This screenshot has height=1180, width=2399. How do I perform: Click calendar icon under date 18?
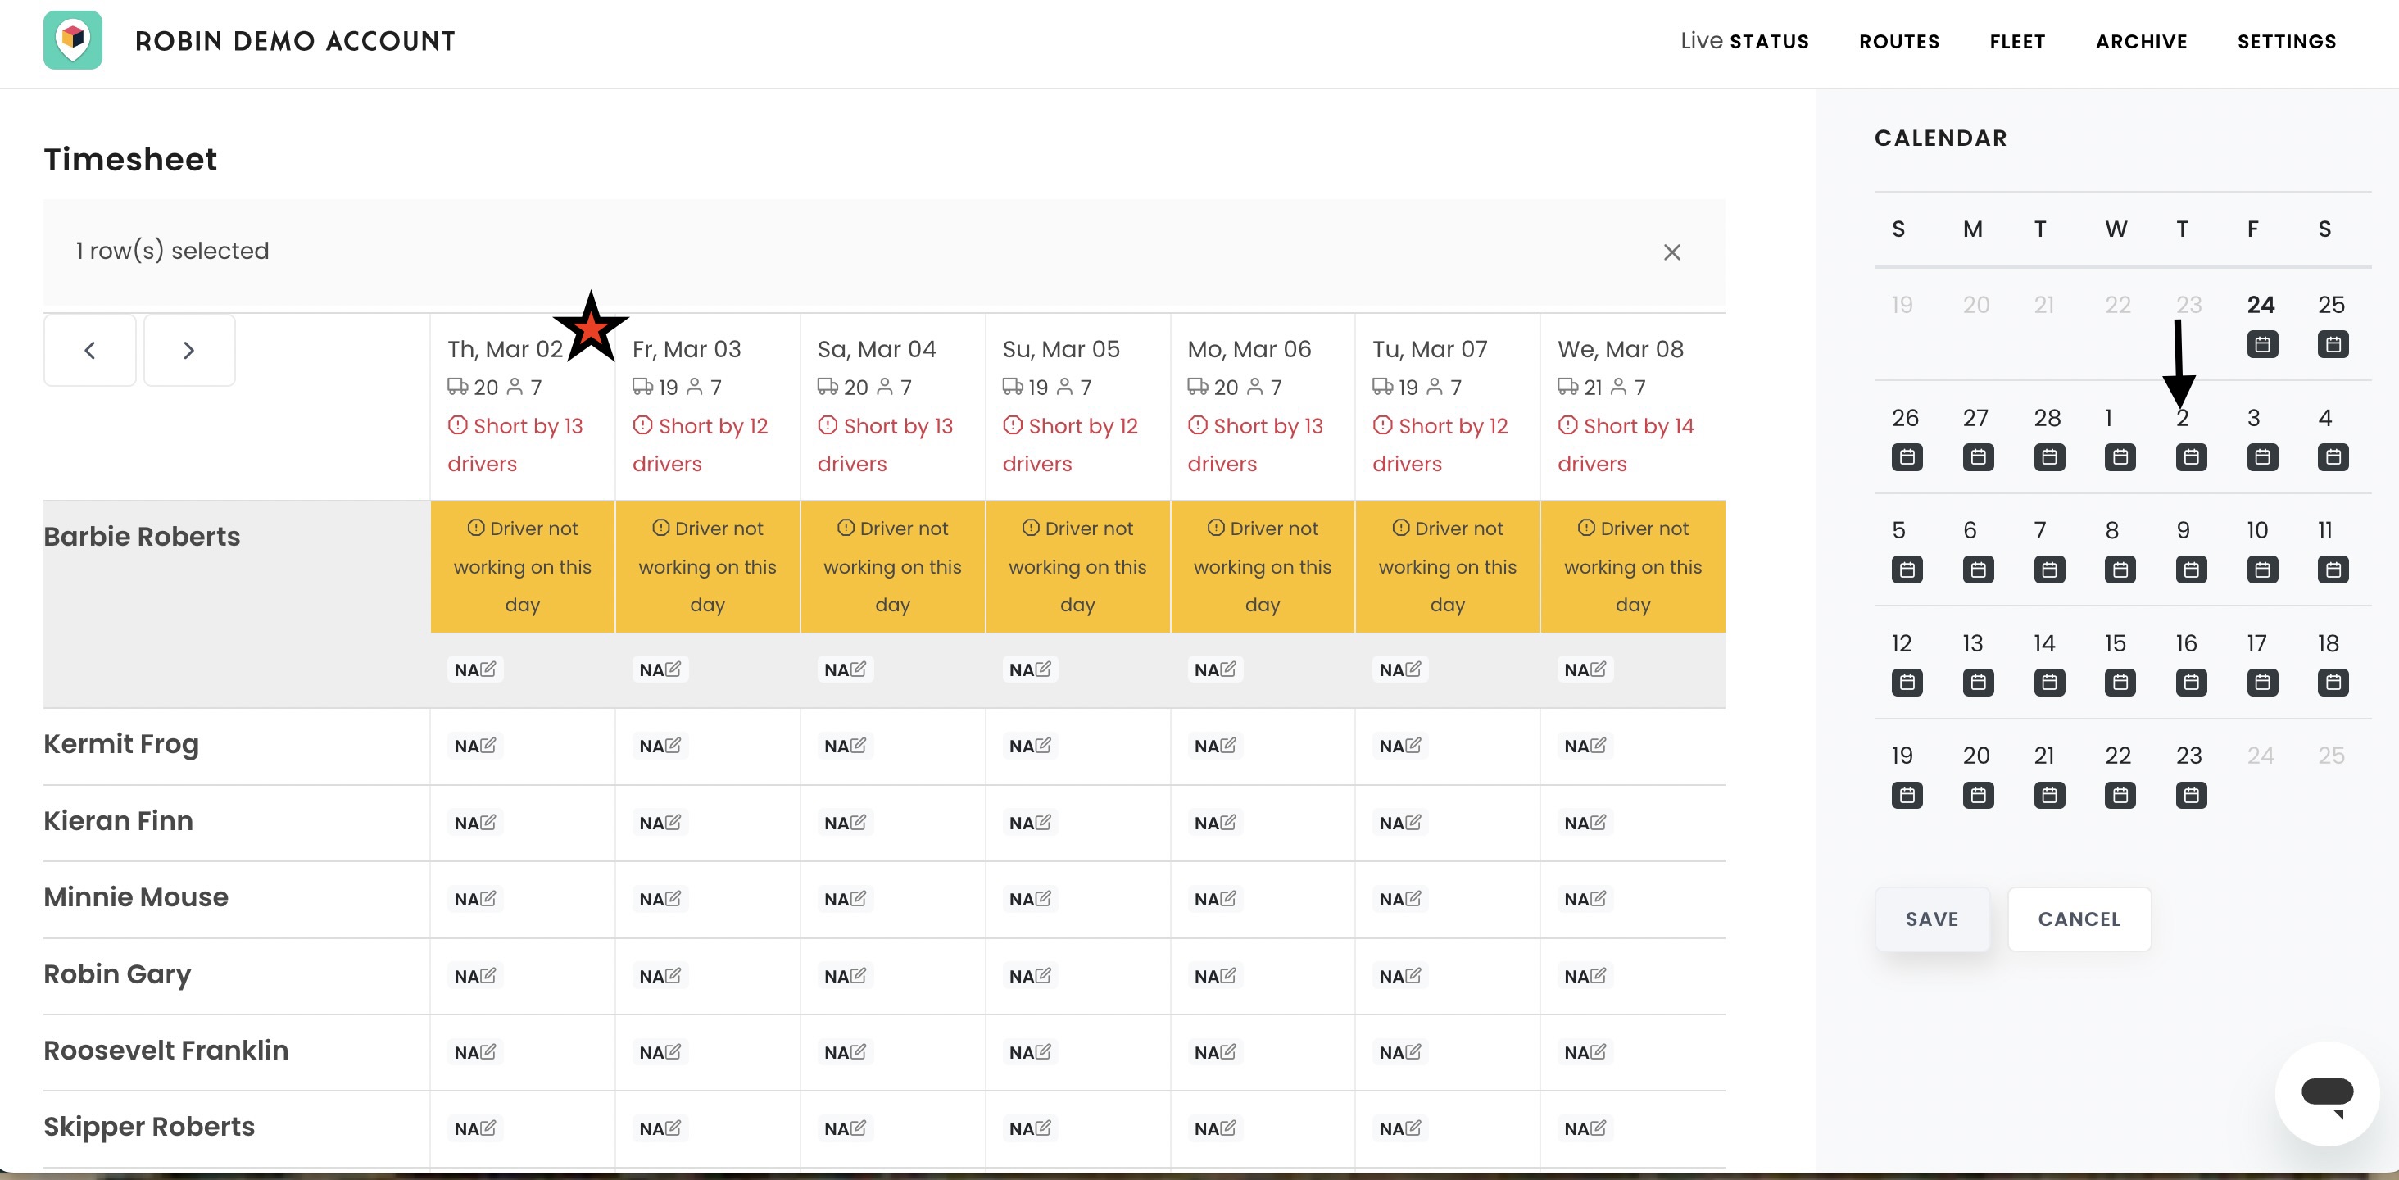2333,683
